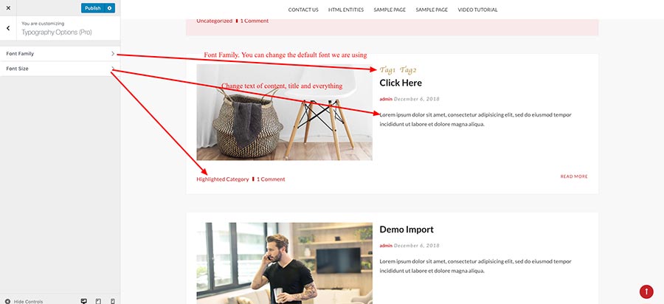The image size is (664, 304).
Task: Open the Video Tutorial menu item
Action: point(477,10)
